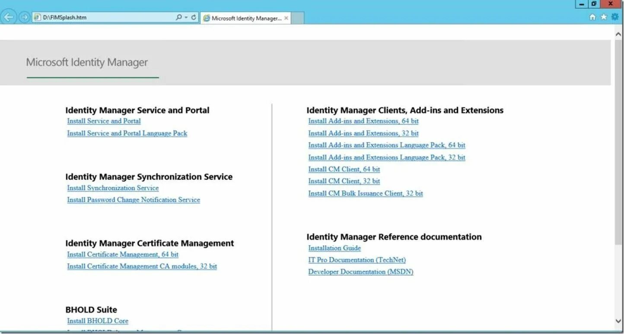Click Install BHOLD Core link
This screenshot has height=334, width=624.
(98, 321)
